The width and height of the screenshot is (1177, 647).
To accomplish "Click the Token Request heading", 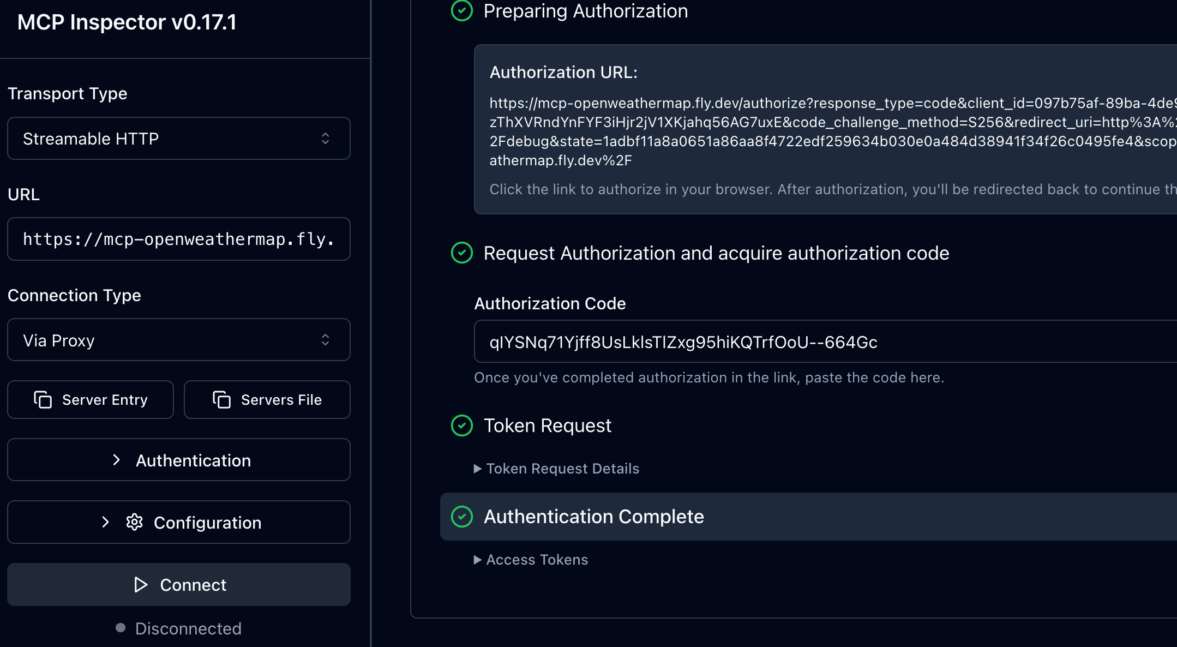I will [x=548, y=426].
